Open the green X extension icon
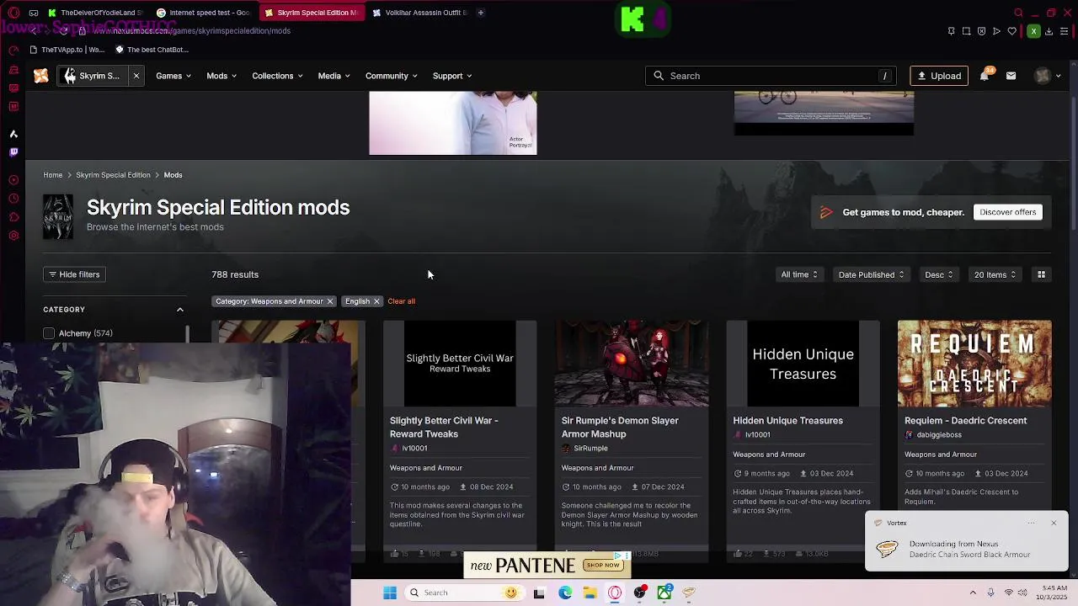The height and width of the screenshot is (606, 1078). coord(1033,31)
